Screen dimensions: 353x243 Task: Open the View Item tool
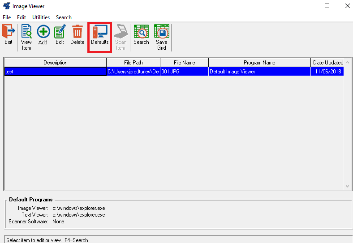tap(26, 37)
